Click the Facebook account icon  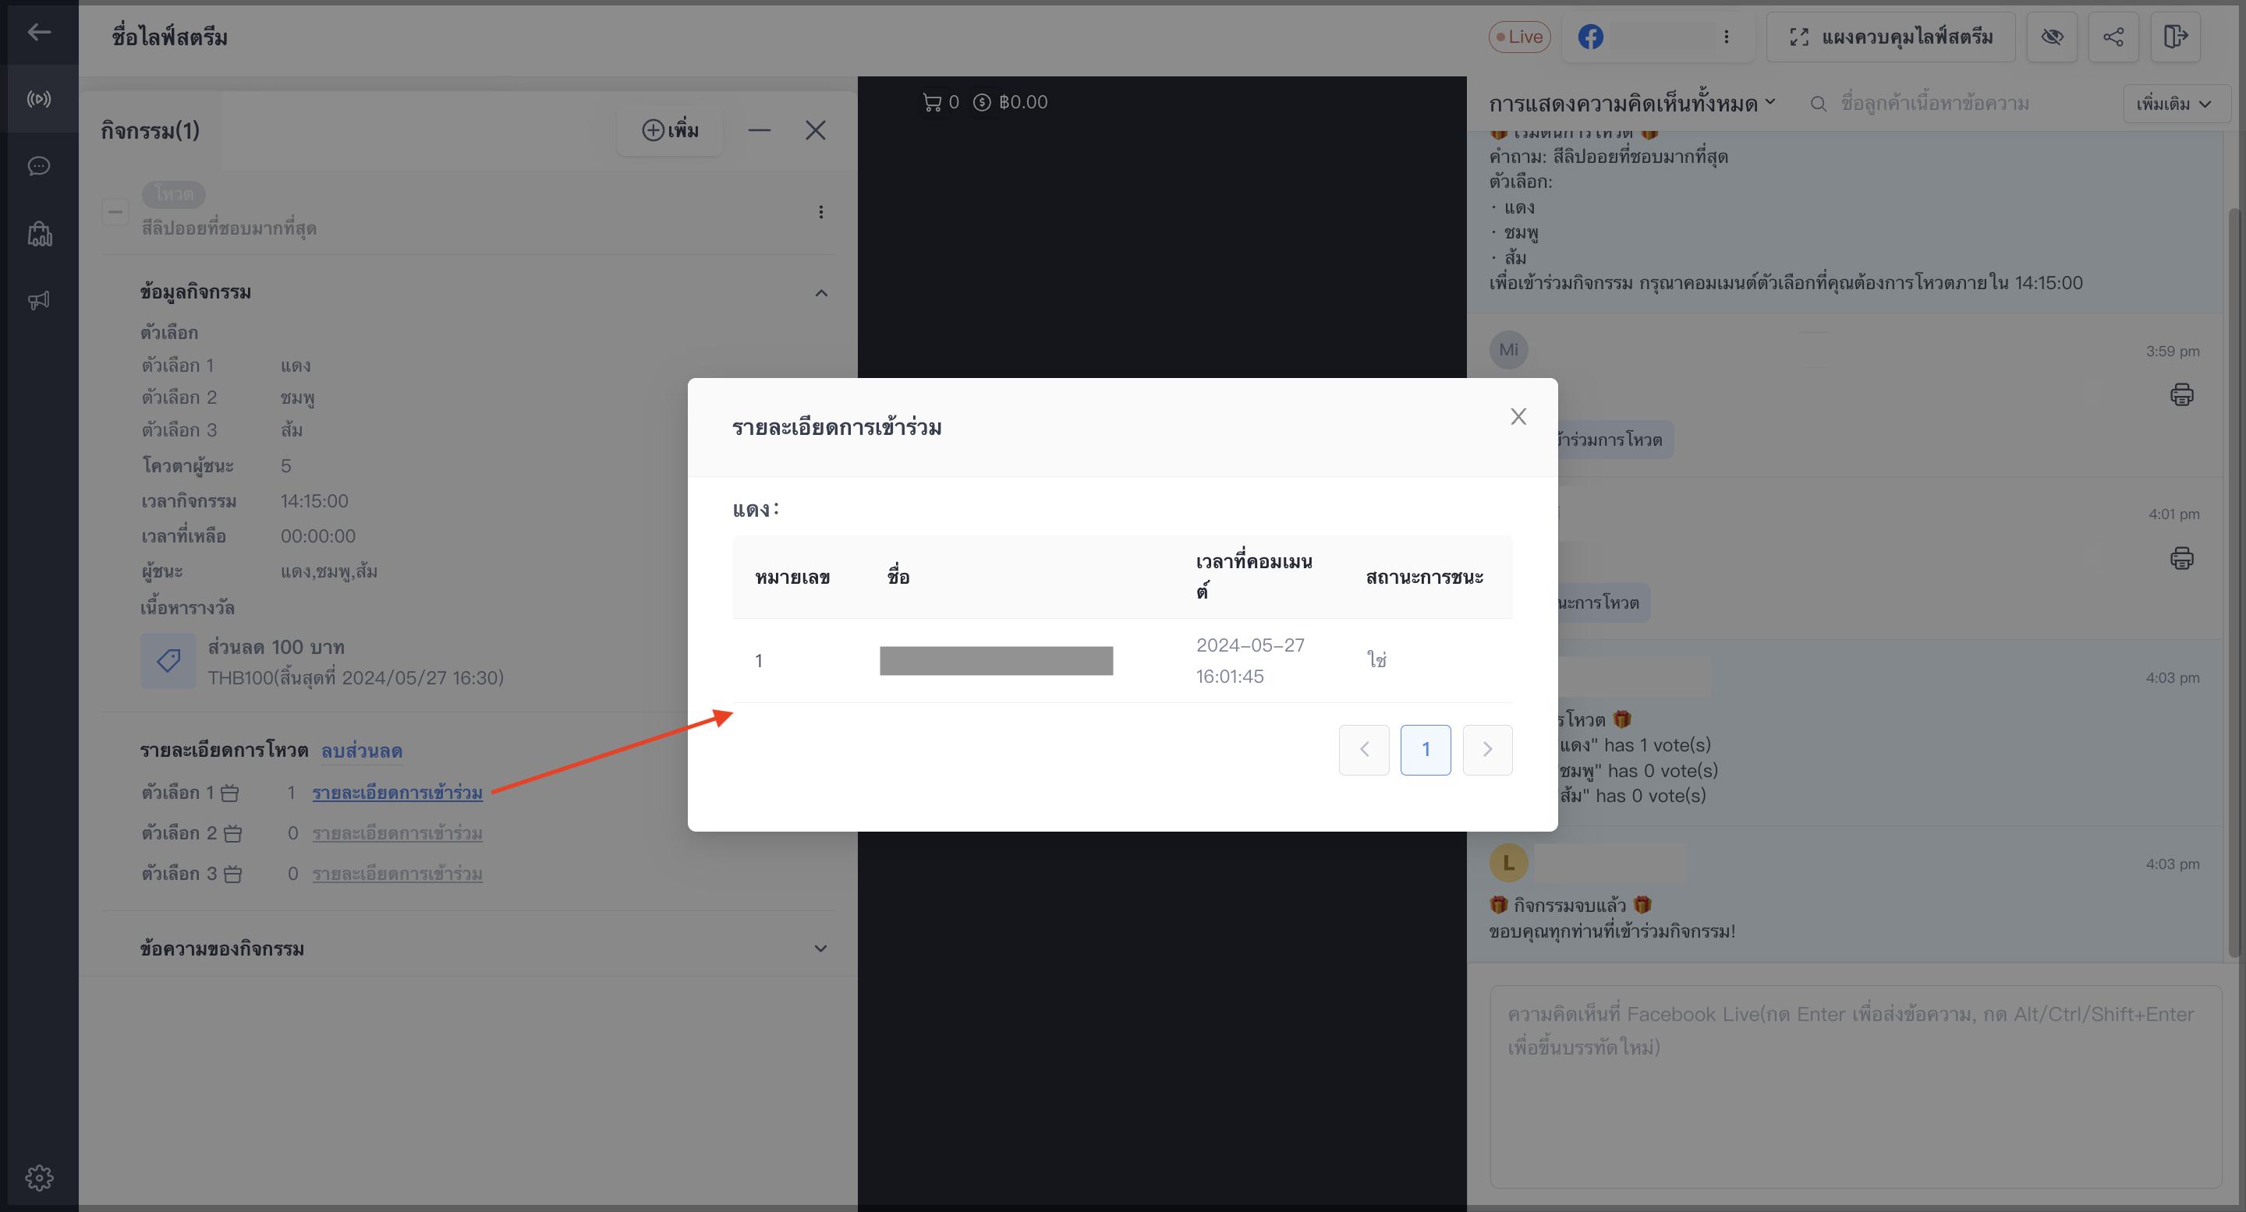1590,37
